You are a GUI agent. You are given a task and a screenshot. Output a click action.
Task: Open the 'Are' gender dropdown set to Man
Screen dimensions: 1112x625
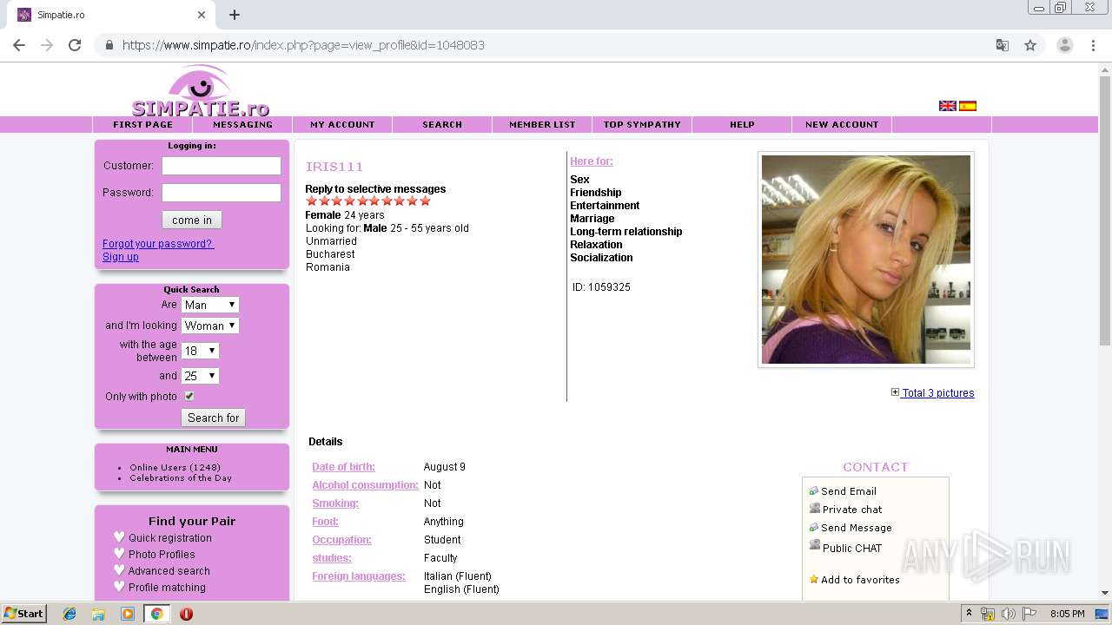[210, 305]
